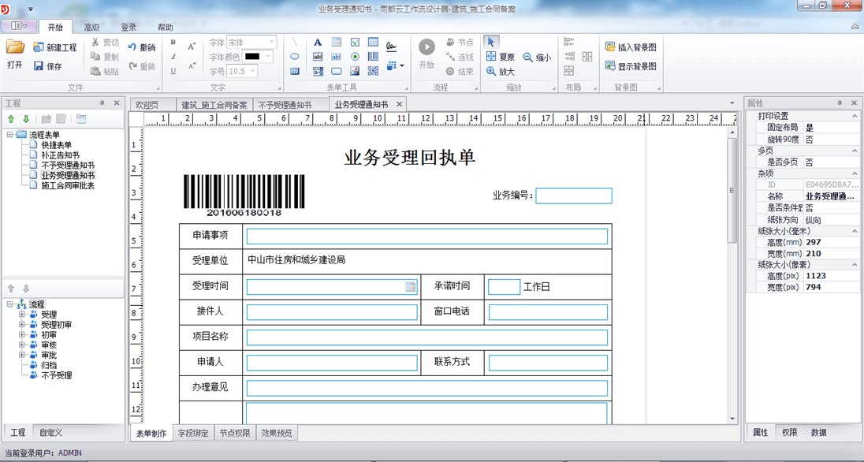The width and height of the screenshot is (864, 462).
Task: Click the 撤销 undo button
Action: (142, 47)
